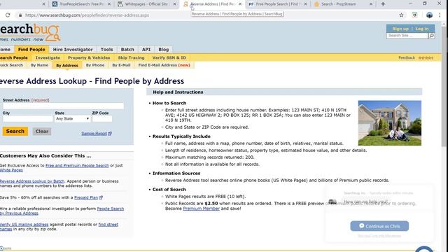Click the Clear button

point(42,132)
